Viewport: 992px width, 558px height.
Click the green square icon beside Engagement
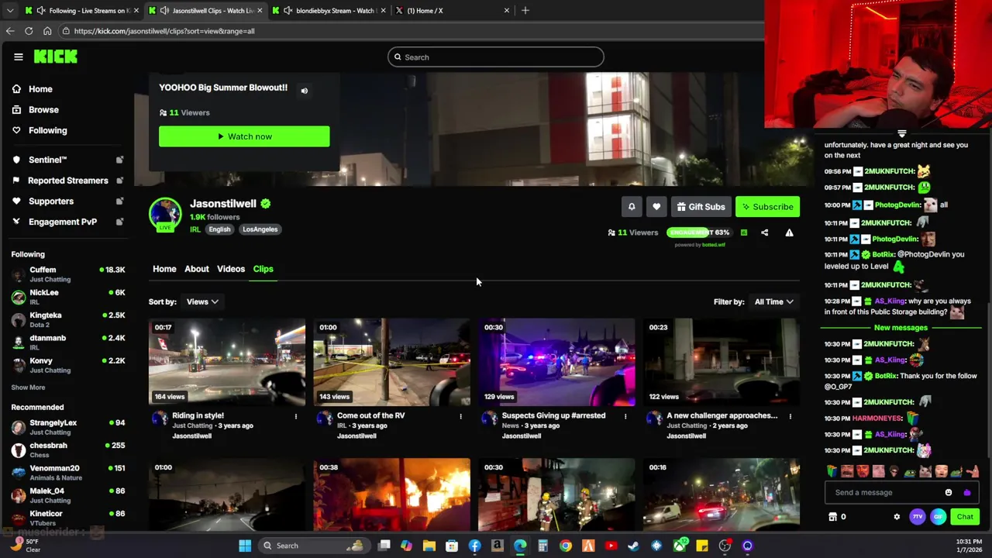coord(744,232)
